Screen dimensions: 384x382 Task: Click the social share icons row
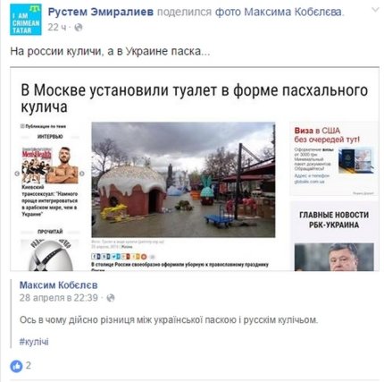coord(119,257)
